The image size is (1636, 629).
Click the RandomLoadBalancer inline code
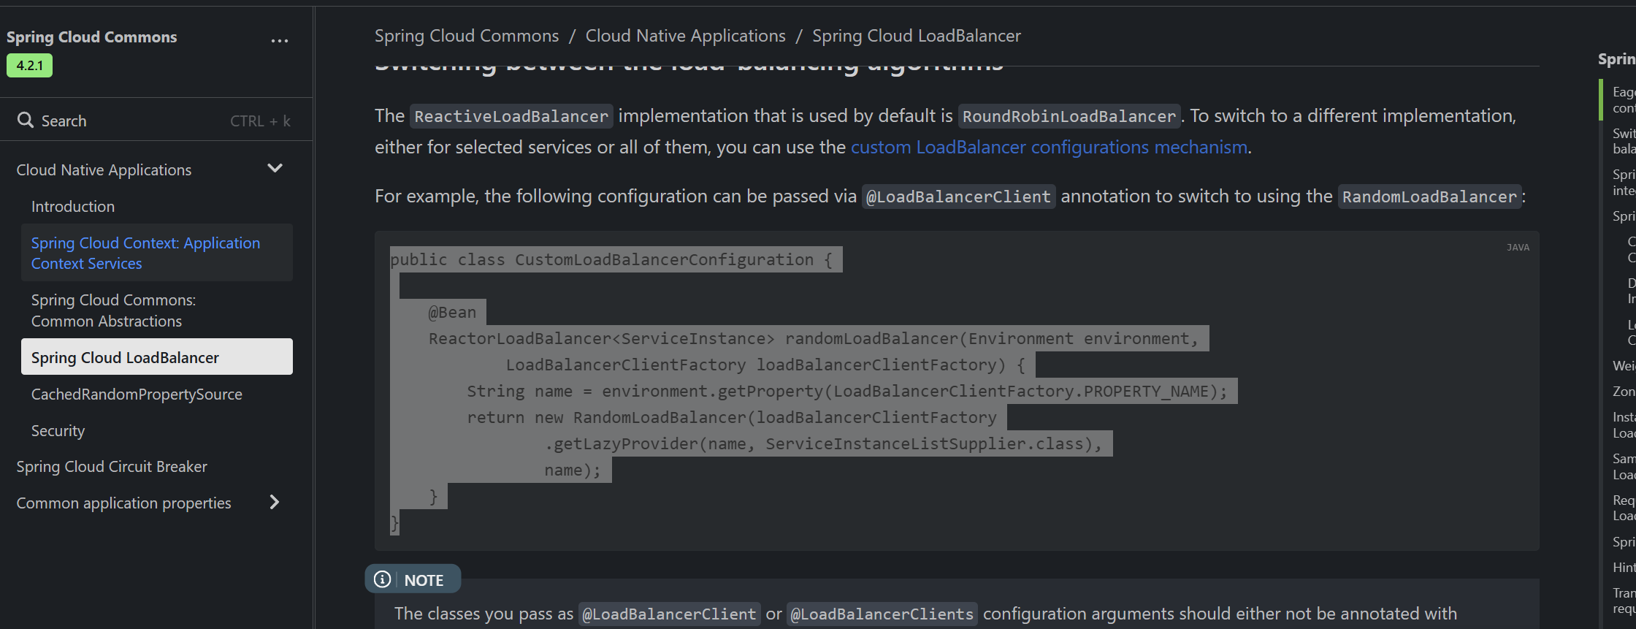[1429, 197]
